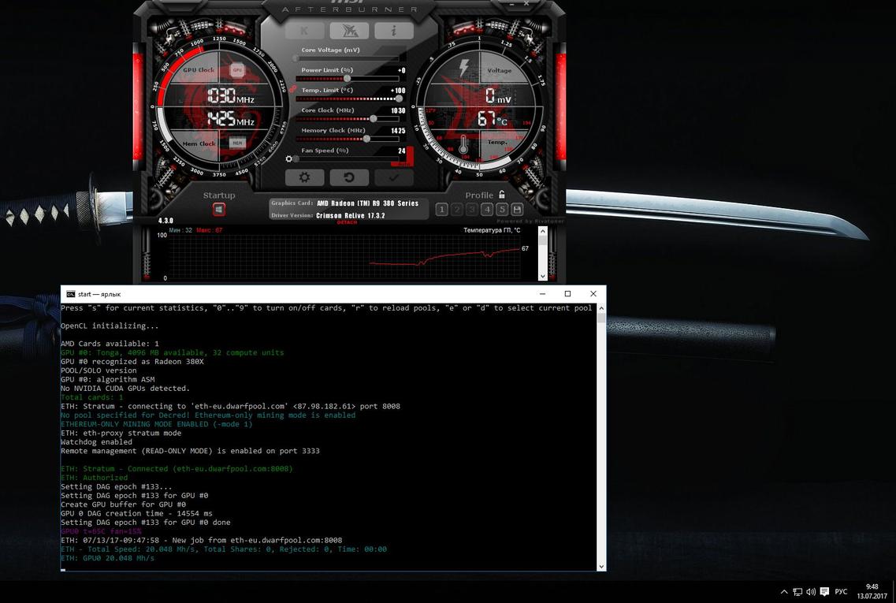The image size is (896, 603).
Task: Click the MSI dragon logo button
Action: [x=349, y=31]
